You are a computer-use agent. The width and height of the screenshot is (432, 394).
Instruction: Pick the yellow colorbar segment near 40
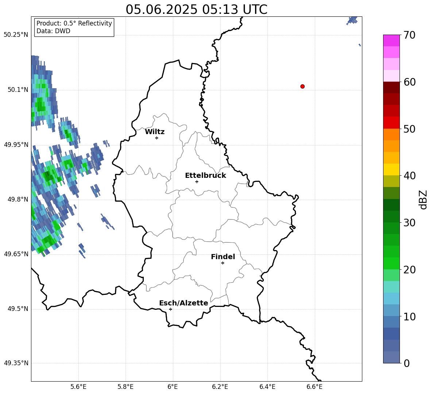(391, 169)
